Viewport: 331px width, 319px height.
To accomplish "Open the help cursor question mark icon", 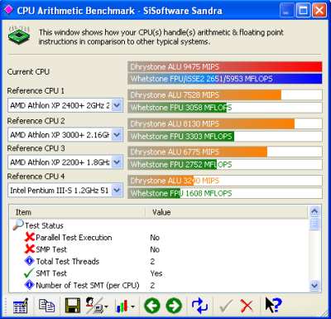I will tap(273, 305).
